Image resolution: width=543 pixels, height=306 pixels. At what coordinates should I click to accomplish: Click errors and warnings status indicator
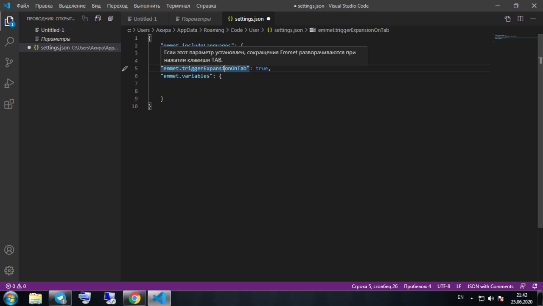point(16,287)
